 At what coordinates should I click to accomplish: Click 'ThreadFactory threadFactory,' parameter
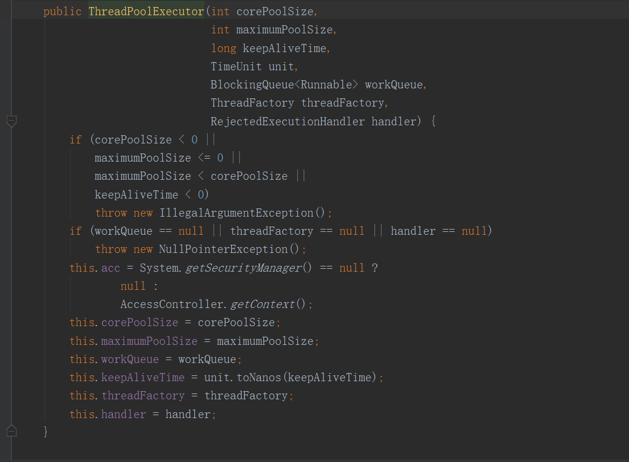click(299, 103)
